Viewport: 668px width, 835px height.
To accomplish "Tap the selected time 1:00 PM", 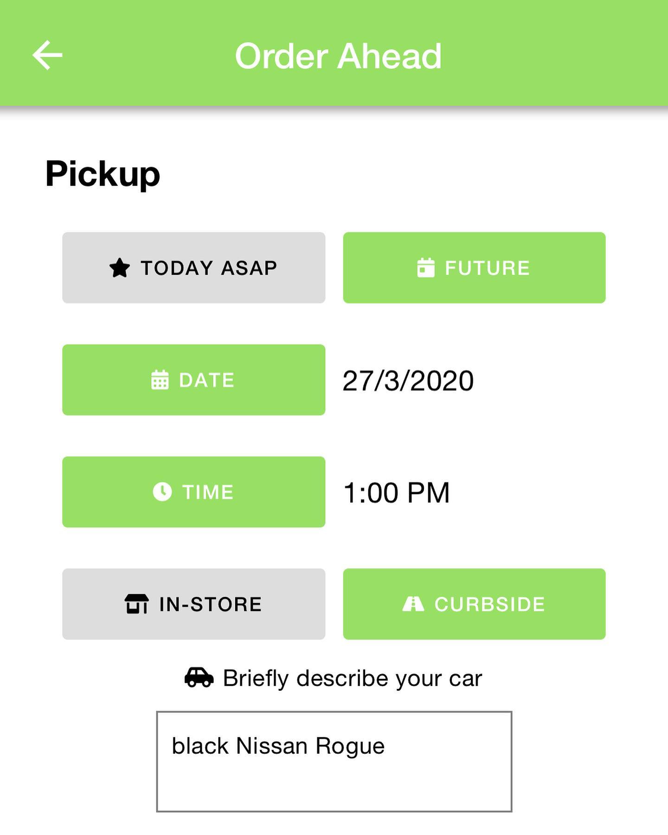I will pos(397,493).
